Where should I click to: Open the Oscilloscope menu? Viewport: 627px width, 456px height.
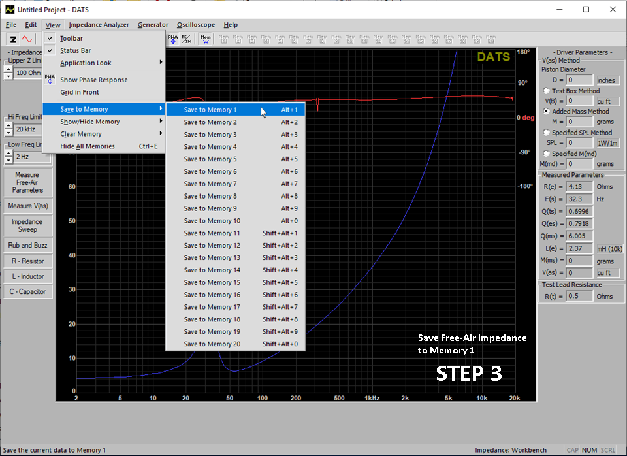pyautogui.click(x=196, y=25)
